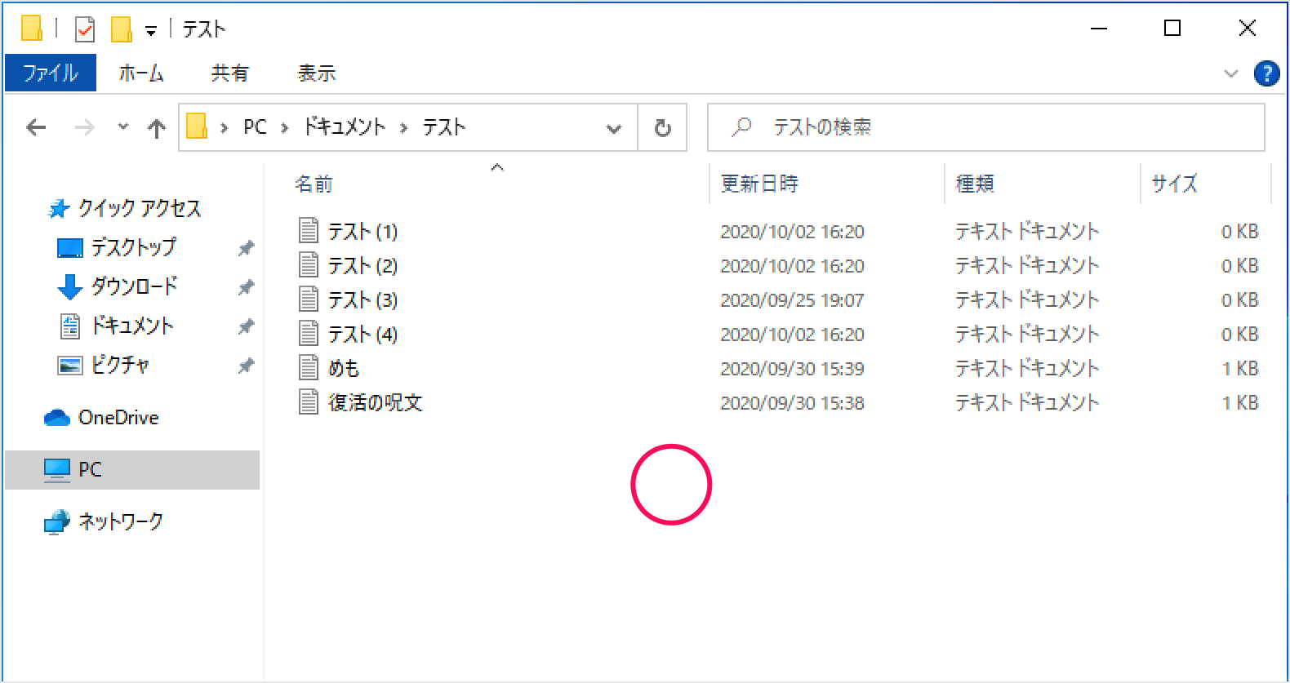Click date 2020/09/30 15:39 of めも
This screenshot has width=1290, height=683.
(792, 369)
